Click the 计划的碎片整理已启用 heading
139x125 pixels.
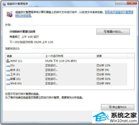[23, 32]
